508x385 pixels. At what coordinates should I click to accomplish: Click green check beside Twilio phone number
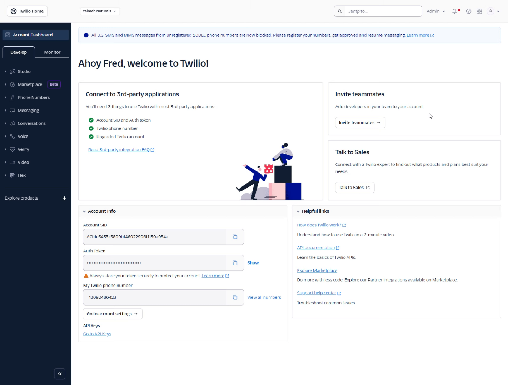pos(91,128)
